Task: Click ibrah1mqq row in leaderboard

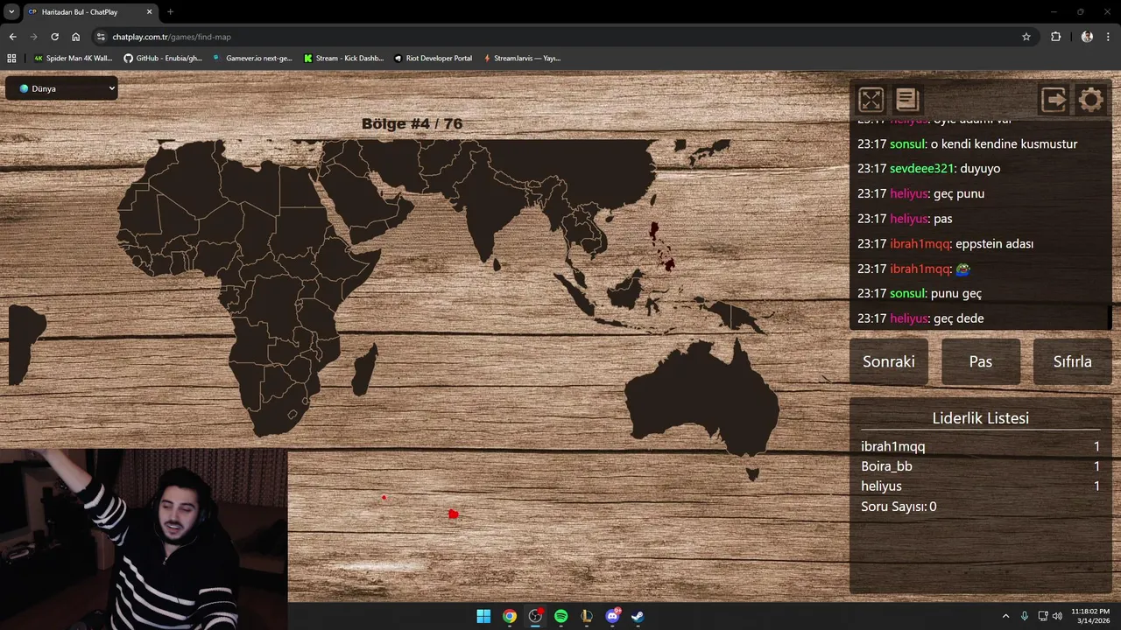Action: pyautogui.click(x=980, y=446)
